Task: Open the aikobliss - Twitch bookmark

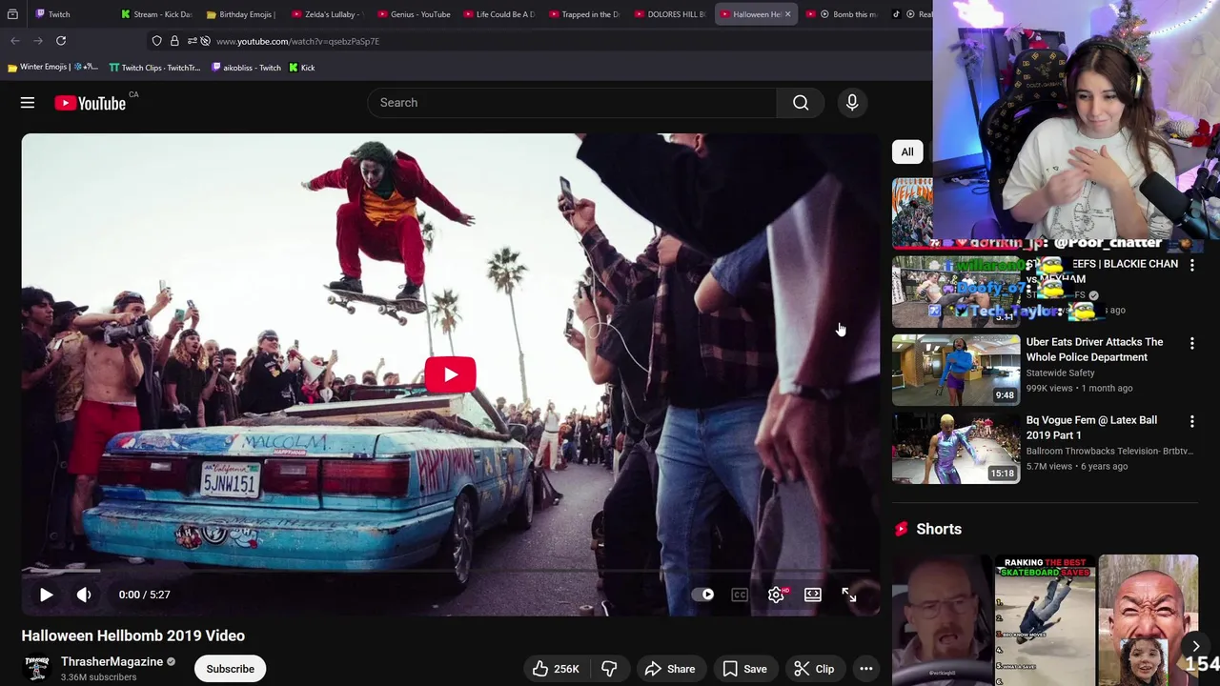Action: point(246,68)
